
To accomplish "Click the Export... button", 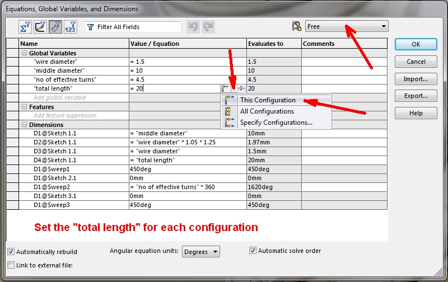I will 416,96.
